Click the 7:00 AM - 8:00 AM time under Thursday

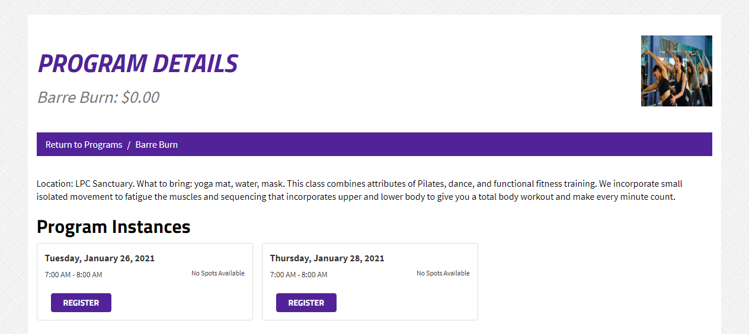coord(299,275)
